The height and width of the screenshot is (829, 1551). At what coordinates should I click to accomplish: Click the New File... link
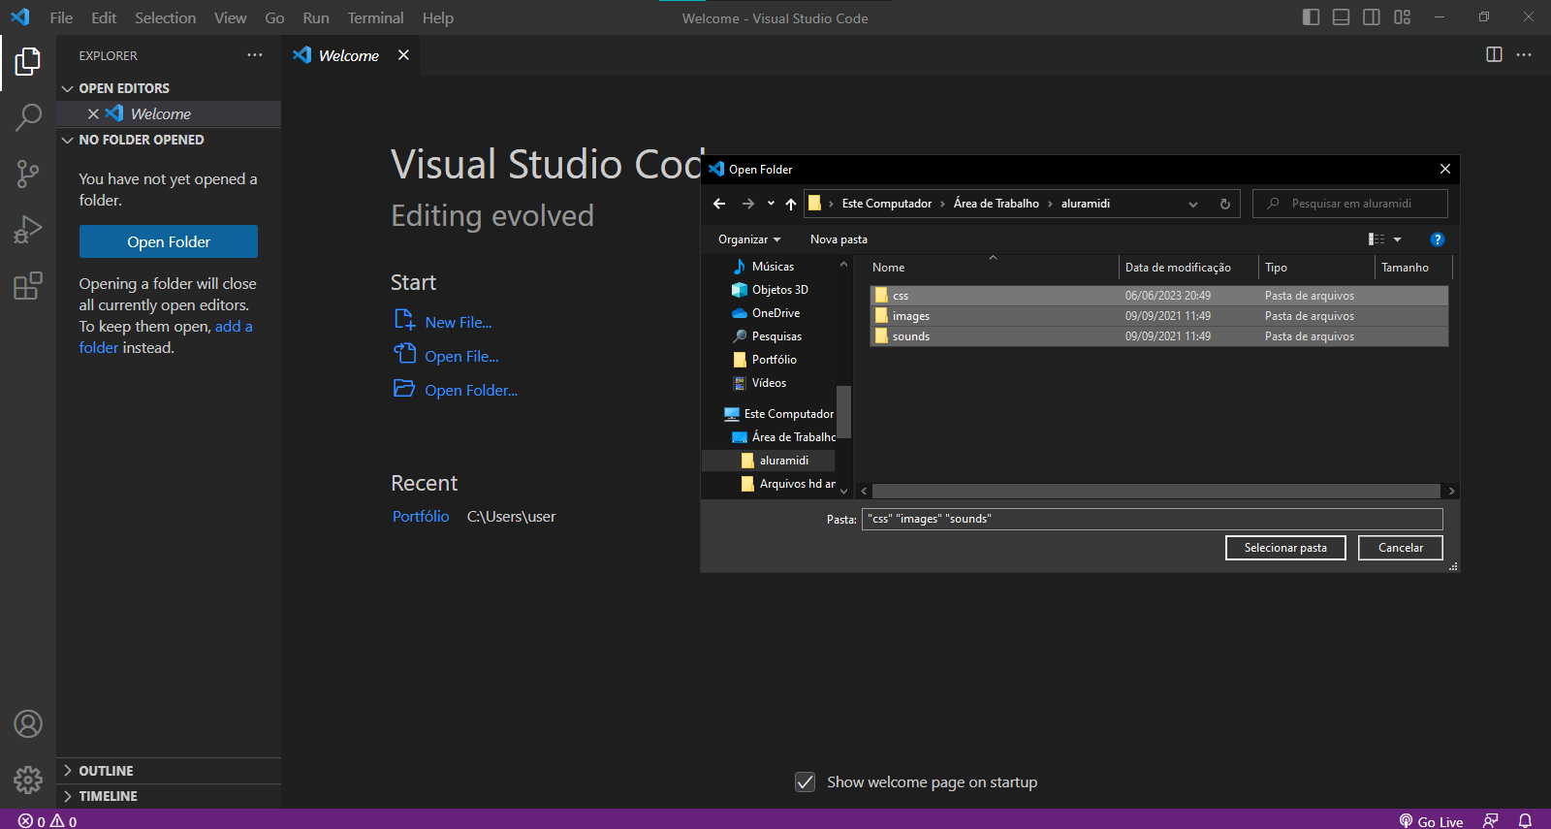pyautogui.click(x=459, y=322)
